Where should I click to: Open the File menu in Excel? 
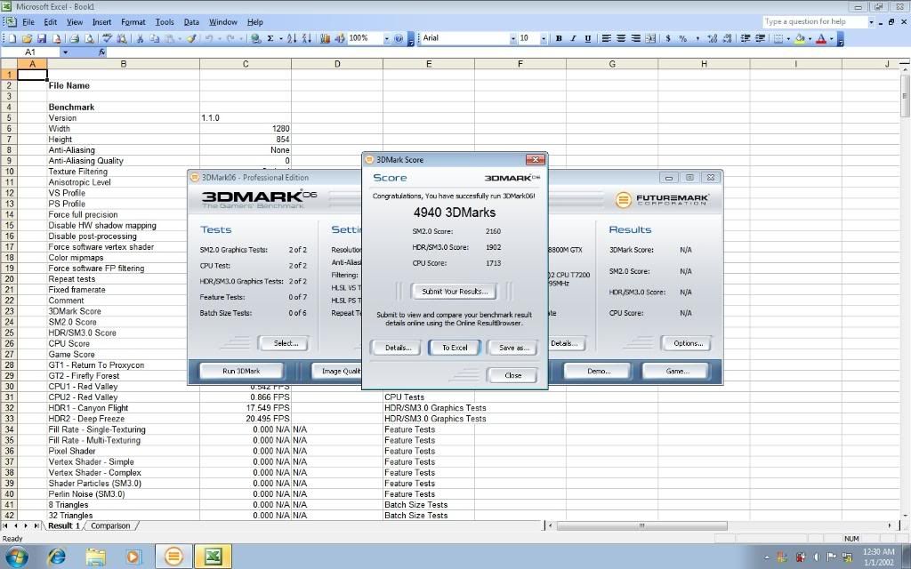click(28, 22)
